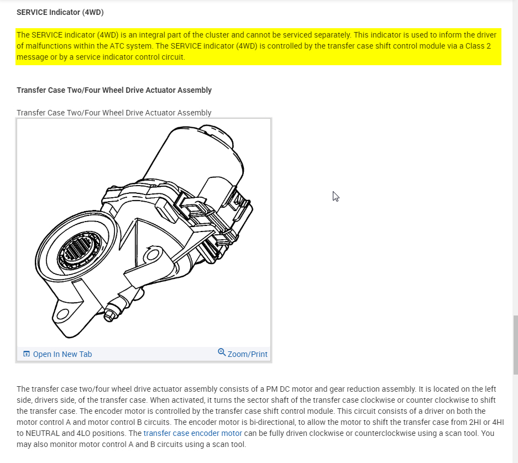This screenshot has height=463, width=518.
Task: Click the Open In New Tab icon
Action: click(x=27, y=354)
